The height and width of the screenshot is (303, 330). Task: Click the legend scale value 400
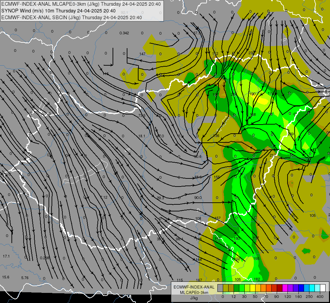pyautogui.click(x=320, y=297)
